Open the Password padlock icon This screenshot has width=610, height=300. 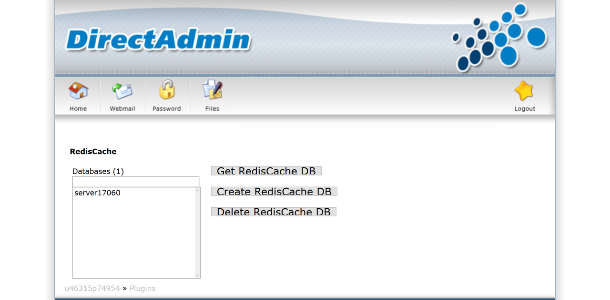pos(167,90)
